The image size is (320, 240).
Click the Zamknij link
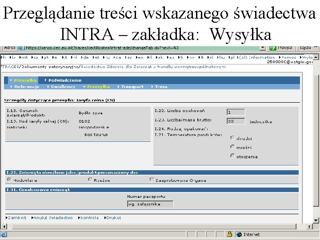pyautogui.click(x=17, y=218)
